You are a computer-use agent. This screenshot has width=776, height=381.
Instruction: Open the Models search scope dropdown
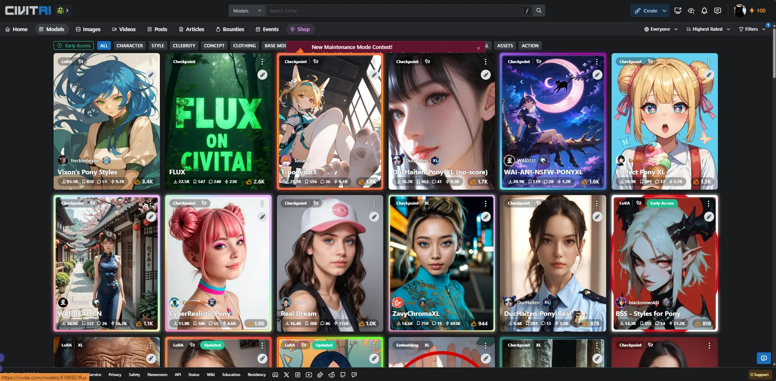(x=247, y=11)
